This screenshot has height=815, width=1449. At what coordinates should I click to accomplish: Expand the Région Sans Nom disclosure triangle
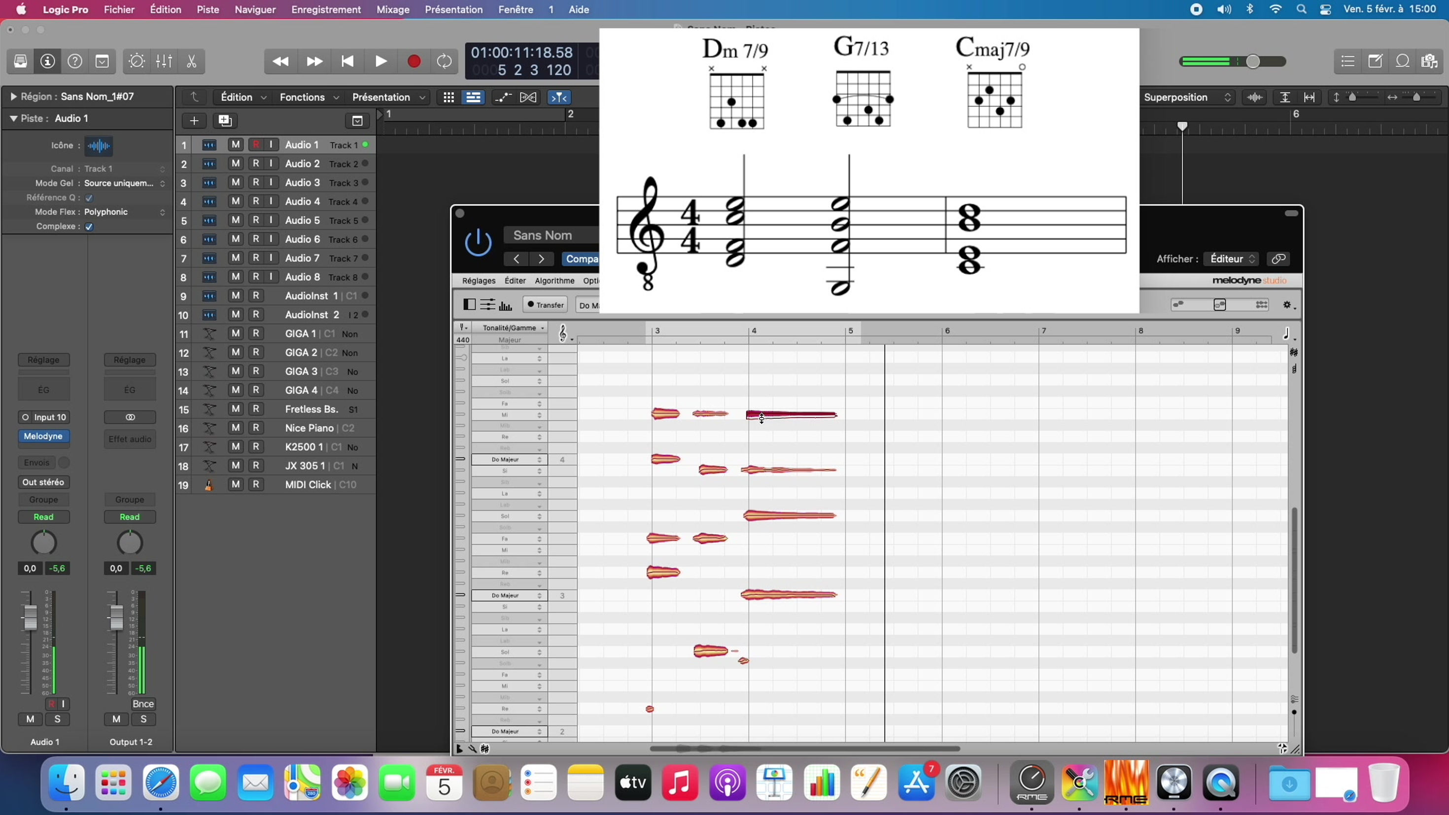pyautogui.click(x=13, y=97)
